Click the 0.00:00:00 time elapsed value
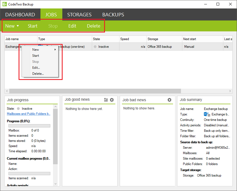Image resolution: width=237 pixels, height=191 pixels. coord(39,151)
